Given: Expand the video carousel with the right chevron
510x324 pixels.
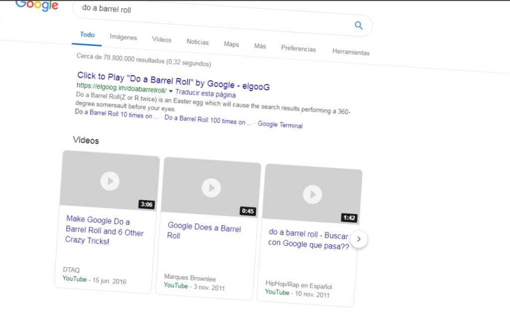Looking at the screenshot, I should click(359, 239).
